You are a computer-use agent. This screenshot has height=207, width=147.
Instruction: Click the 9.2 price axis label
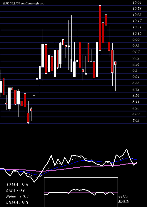pos(135,71)
